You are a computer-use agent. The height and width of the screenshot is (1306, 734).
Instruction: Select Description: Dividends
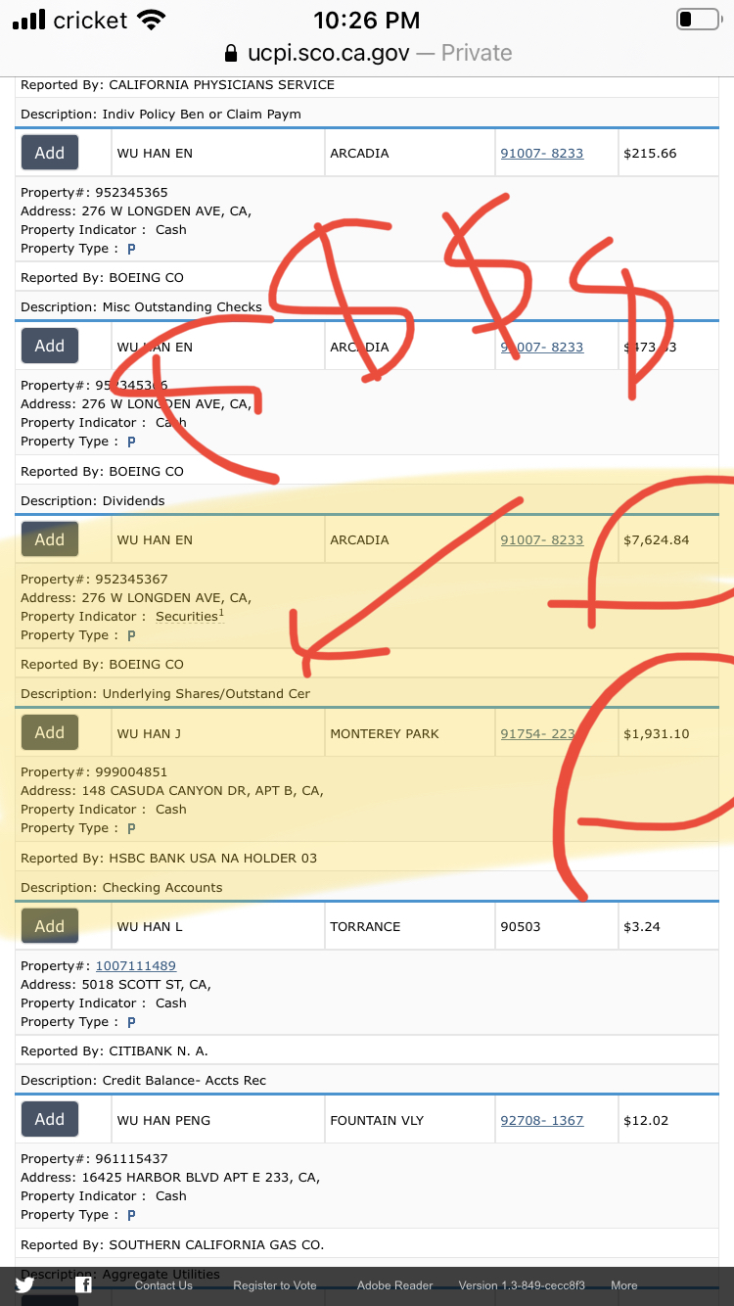(93, 501)
